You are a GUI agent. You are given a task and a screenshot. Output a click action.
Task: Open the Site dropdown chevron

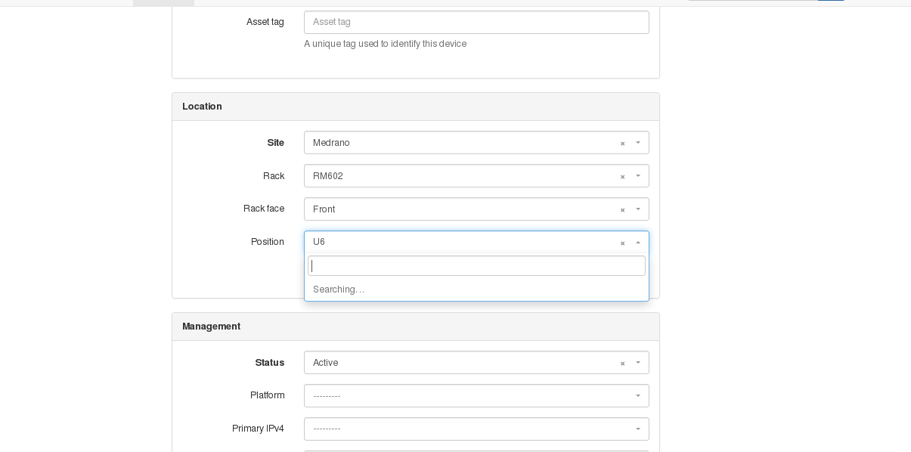click(637, 144)
